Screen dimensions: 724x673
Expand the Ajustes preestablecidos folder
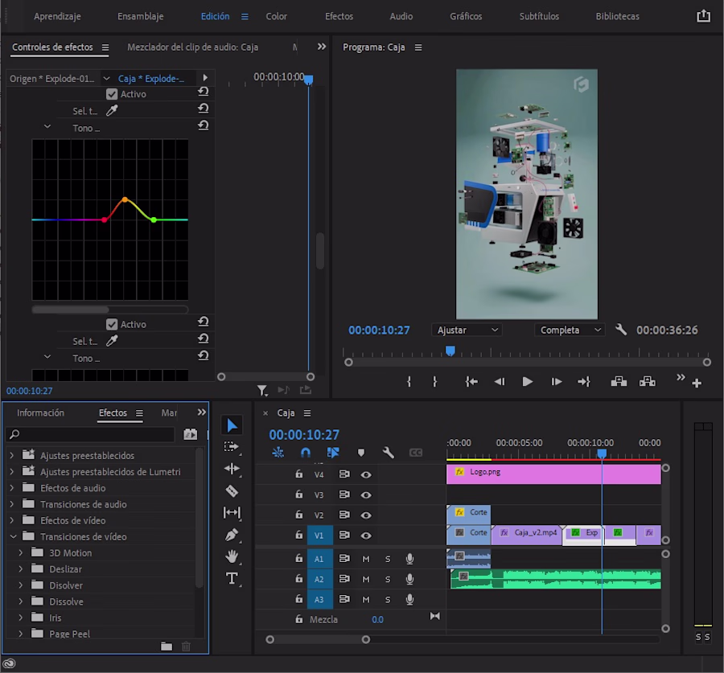12,456
